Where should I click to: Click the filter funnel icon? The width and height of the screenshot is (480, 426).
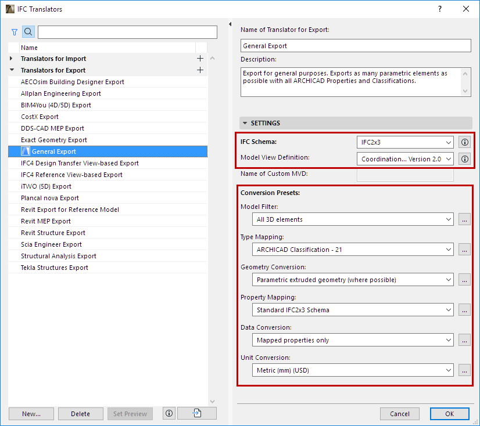15,32
